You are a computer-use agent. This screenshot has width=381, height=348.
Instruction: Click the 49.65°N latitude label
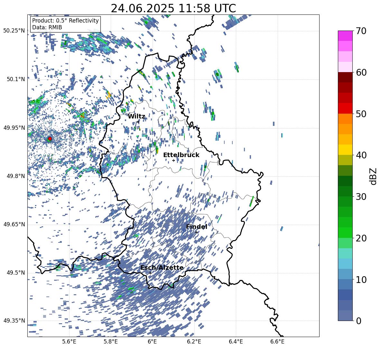pos(14,224)
